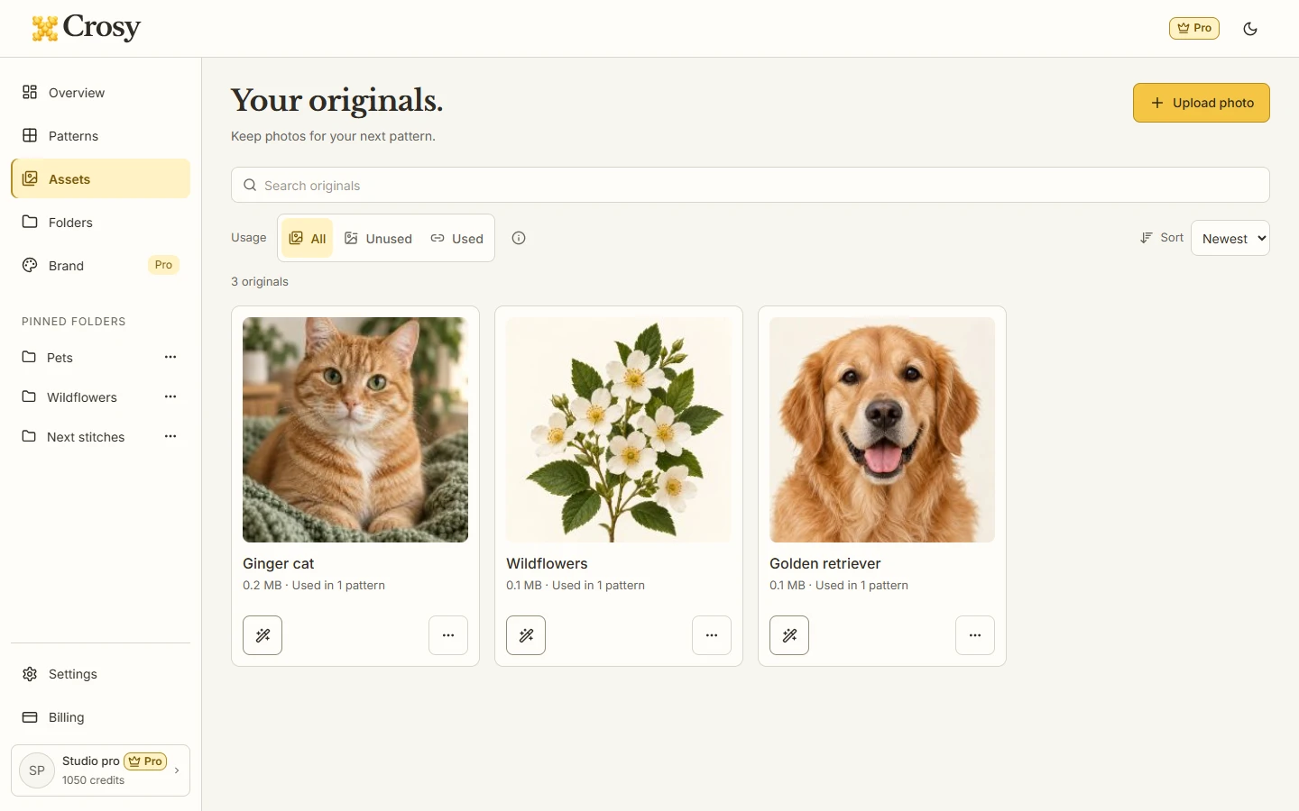Click the "3 originals" count text

point(260,281)
